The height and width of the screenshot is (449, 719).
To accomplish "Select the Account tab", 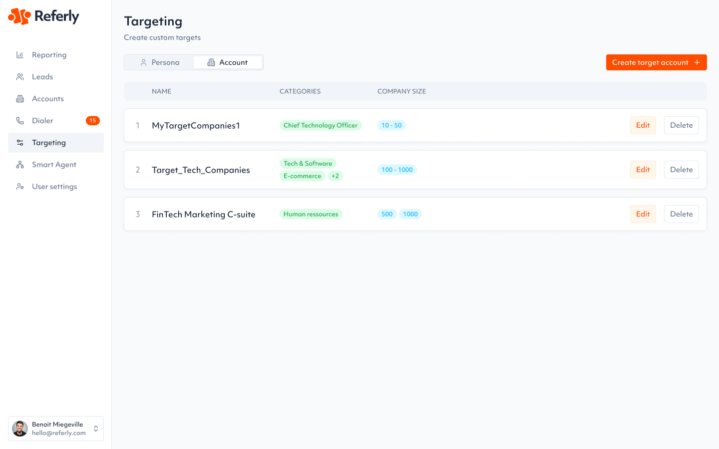I will tap(228, 62).
